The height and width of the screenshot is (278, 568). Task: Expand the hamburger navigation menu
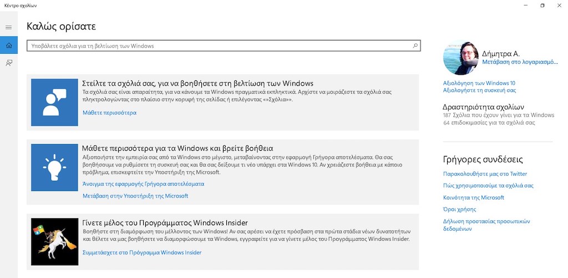click(x=8, y=27)
